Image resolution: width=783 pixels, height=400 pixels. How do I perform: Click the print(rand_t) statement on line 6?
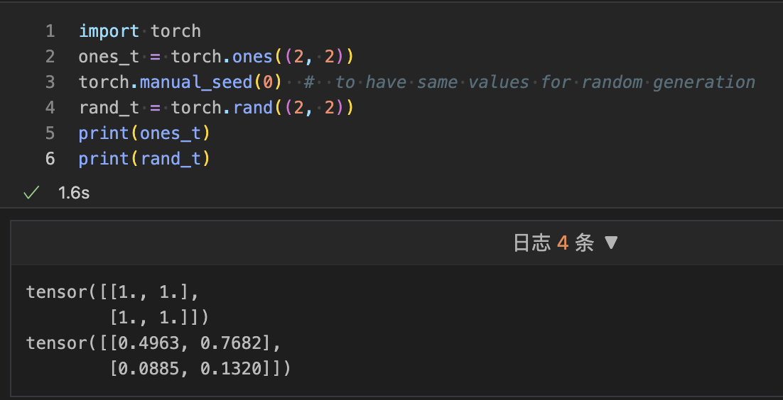pyautogui.click(x=144, y=159)
